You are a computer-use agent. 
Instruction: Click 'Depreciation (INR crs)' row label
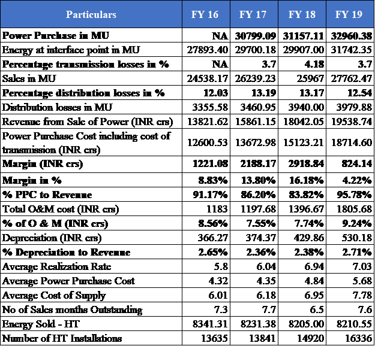tap(52, 238)
